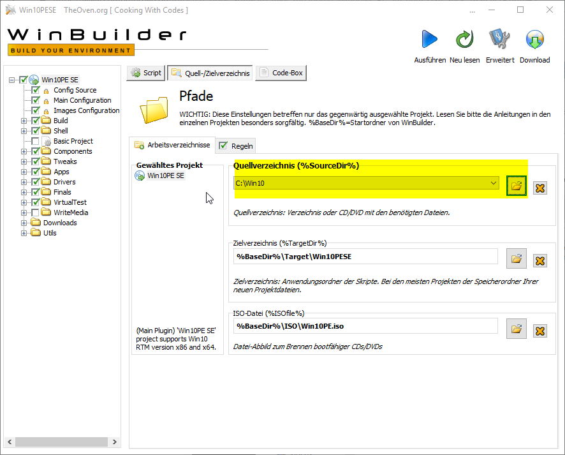Switch to the Regeln tab
The width and height of the screenshot is (565, 455).
point(236,145)
